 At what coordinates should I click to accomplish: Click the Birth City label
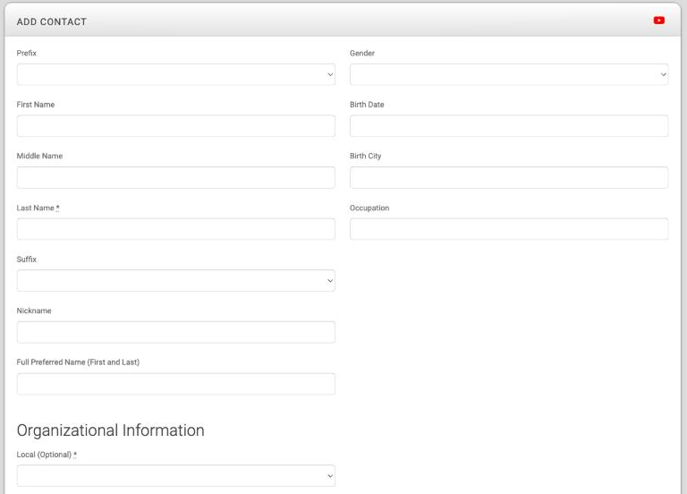[x=365, y=156]
